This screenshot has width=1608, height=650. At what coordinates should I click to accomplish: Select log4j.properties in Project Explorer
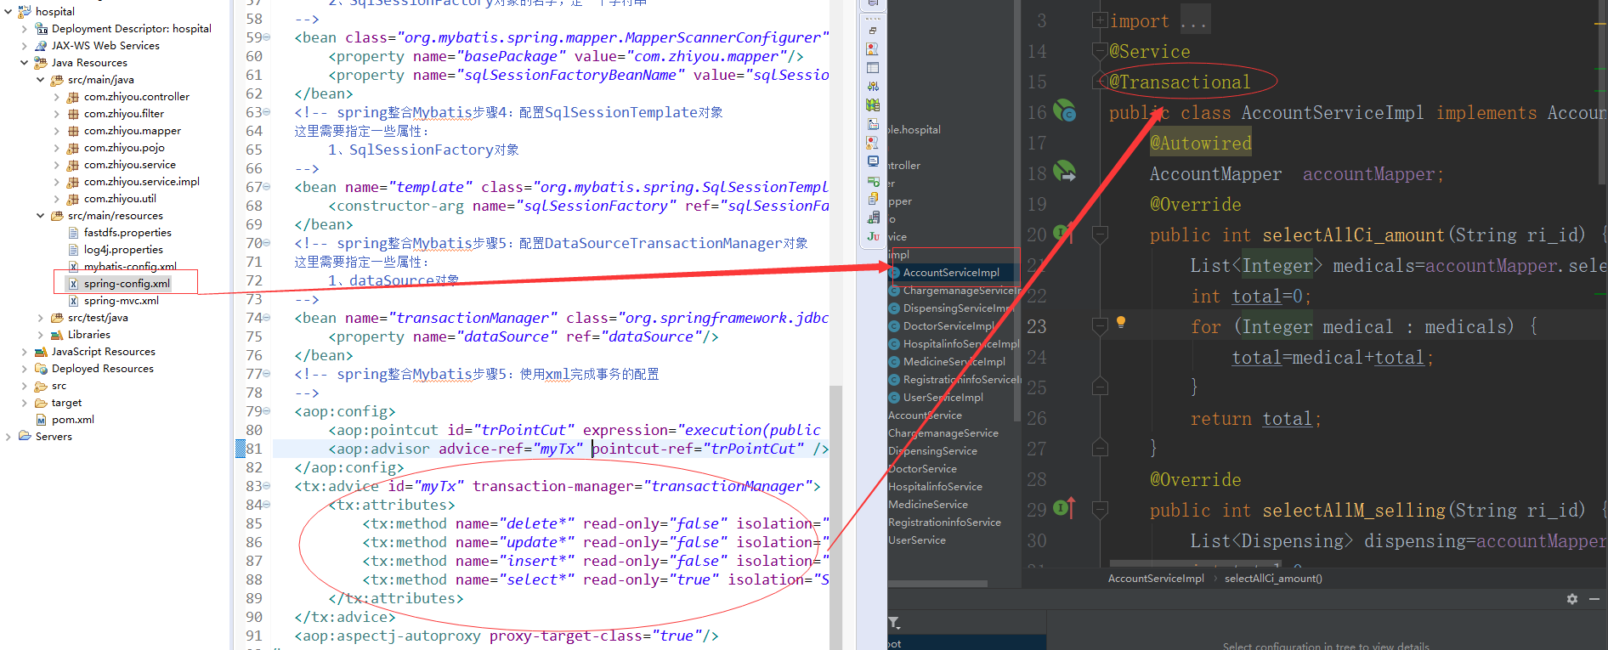[x=123, y=250]
